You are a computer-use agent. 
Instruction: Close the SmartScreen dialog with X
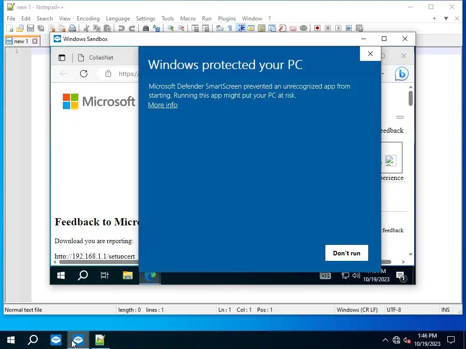(x=370, y=54)
